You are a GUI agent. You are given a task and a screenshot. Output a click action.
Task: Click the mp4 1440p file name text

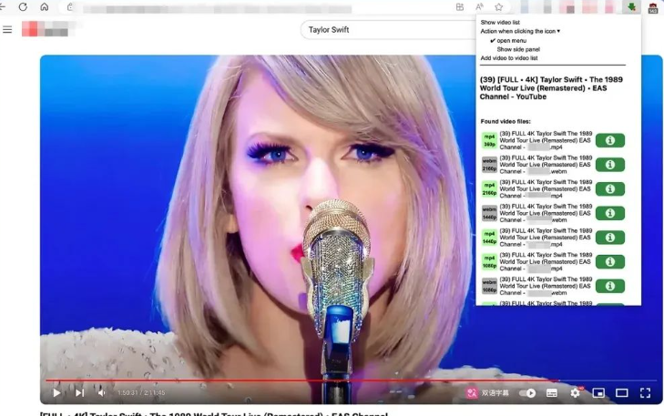point(546,238)
